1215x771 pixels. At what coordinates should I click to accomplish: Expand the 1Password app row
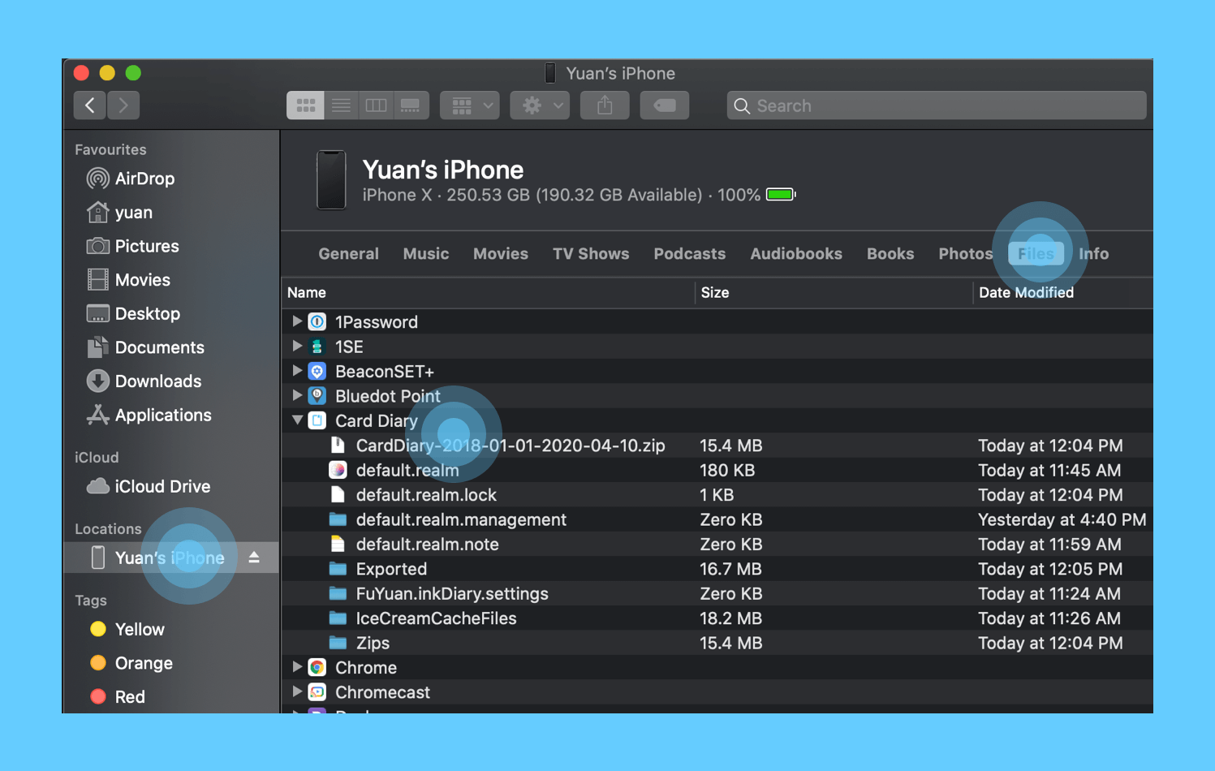[297, 321]
